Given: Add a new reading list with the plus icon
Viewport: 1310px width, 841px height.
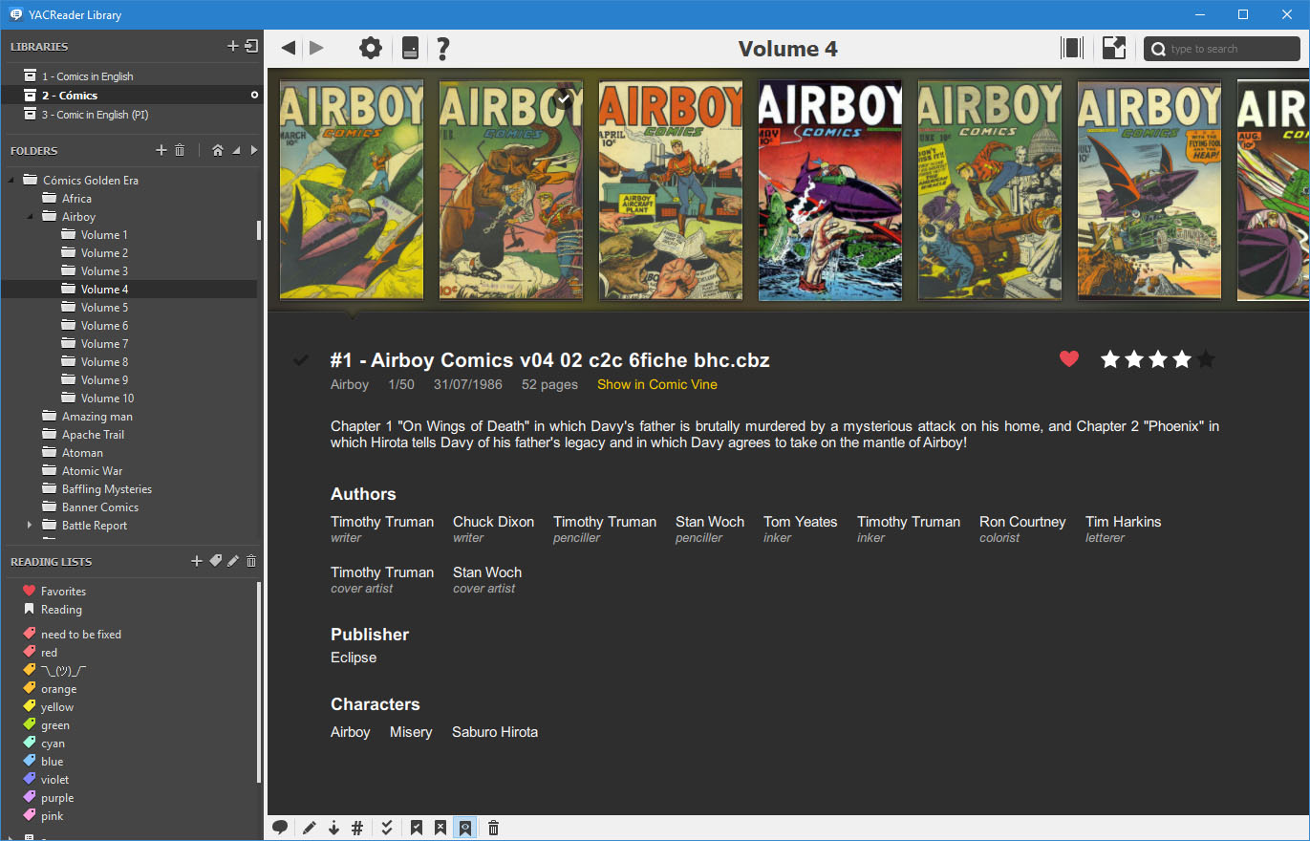Looking at the screenshot, I should pos(197,561).
